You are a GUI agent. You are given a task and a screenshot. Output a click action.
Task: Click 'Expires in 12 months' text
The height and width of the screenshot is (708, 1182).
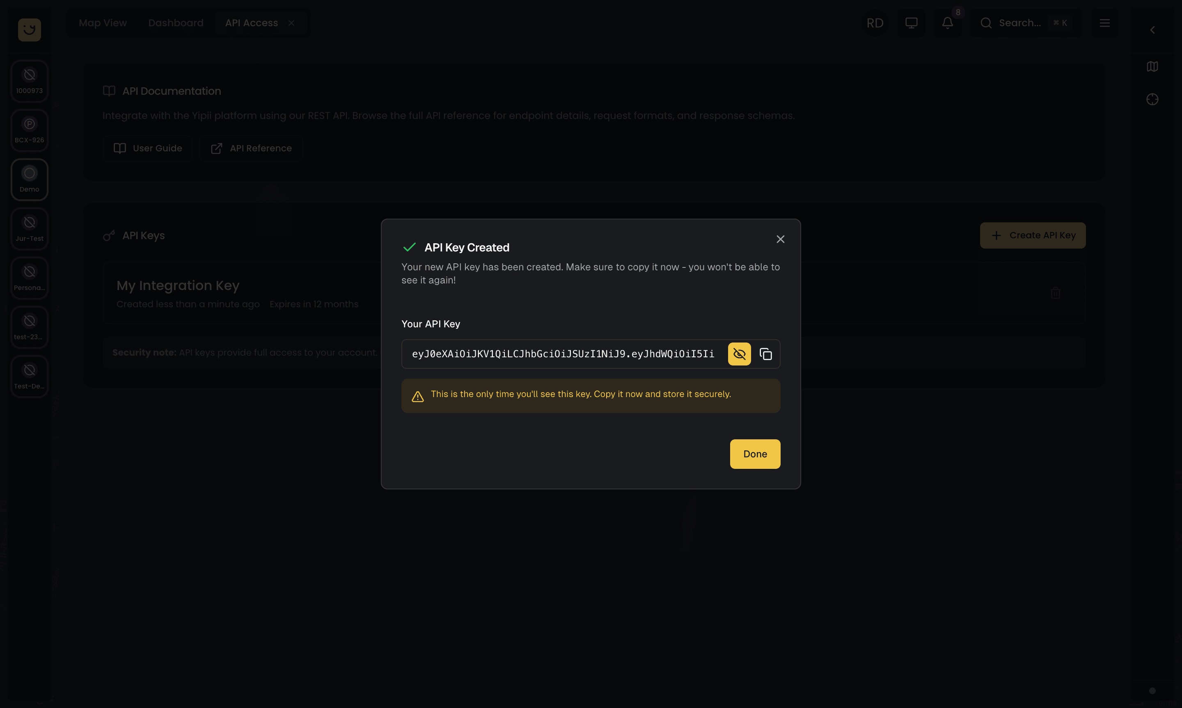314,304
